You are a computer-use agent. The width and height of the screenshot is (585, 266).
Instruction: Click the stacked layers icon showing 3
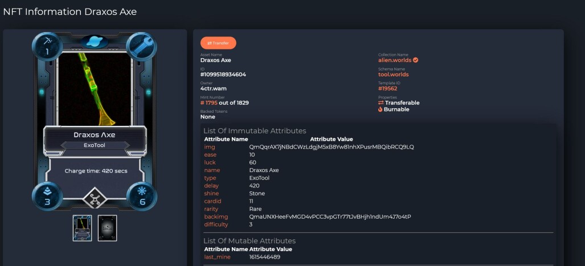pos(47,197)
